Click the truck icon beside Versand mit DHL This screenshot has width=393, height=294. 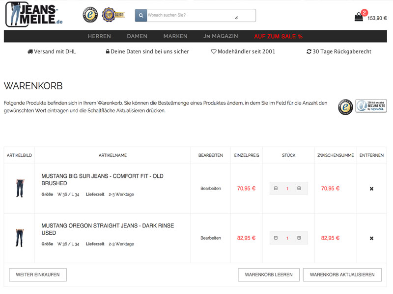[x=30, y=52]
